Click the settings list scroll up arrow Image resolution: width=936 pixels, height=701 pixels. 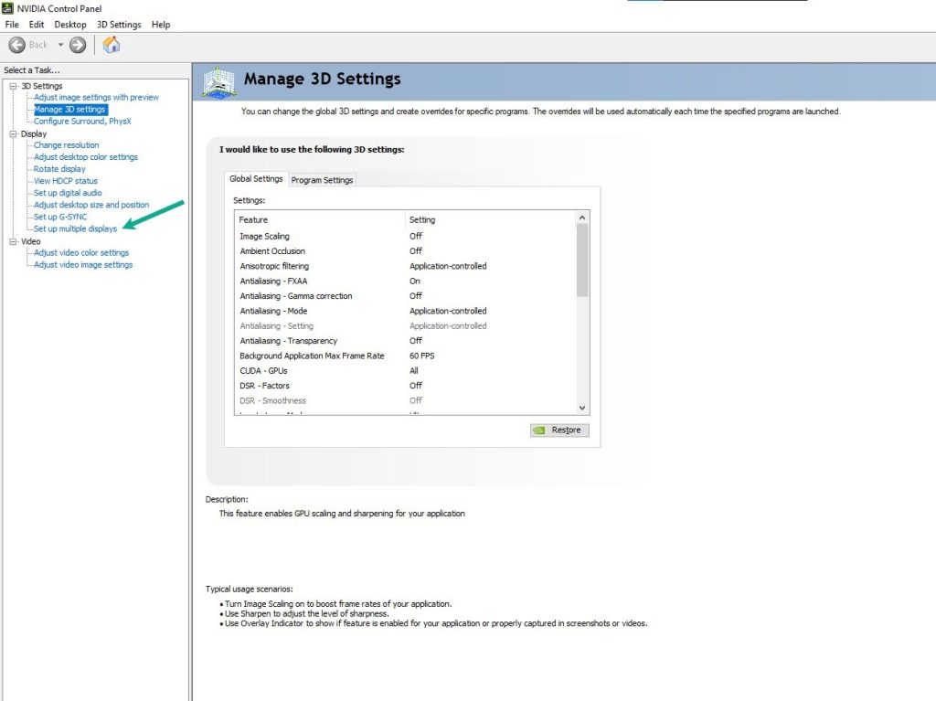tap(582, 218)
